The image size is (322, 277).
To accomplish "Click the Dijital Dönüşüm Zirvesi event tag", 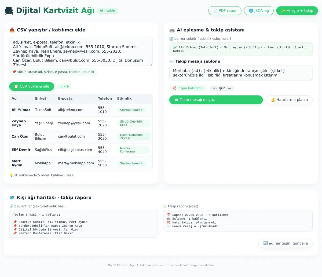I will [133, 137].
